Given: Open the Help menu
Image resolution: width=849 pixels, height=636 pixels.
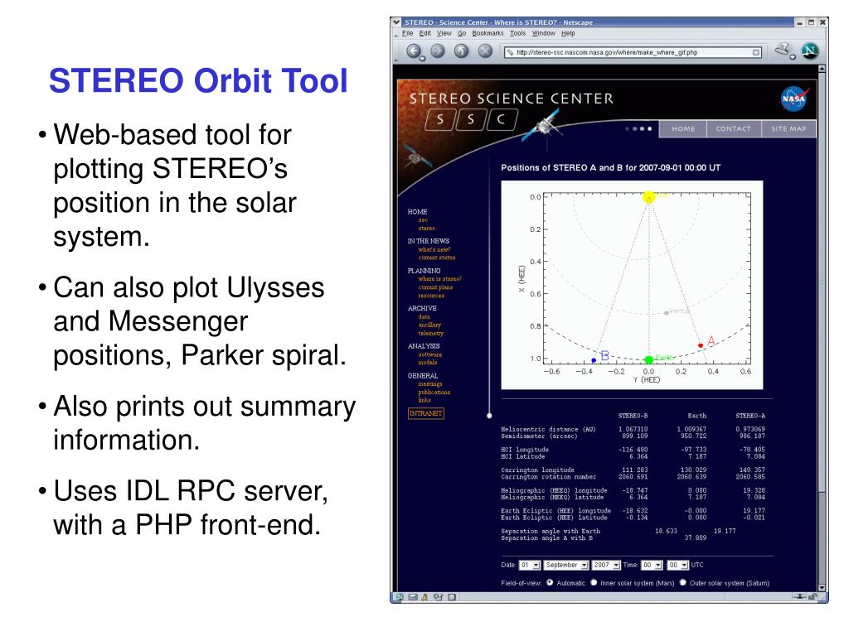Looking at the screenshot, I should point(568,33).
